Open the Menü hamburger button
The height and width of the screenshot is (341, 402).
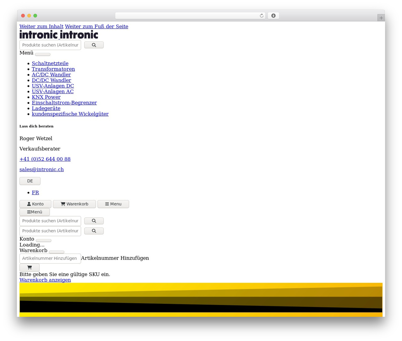[35, 212]
